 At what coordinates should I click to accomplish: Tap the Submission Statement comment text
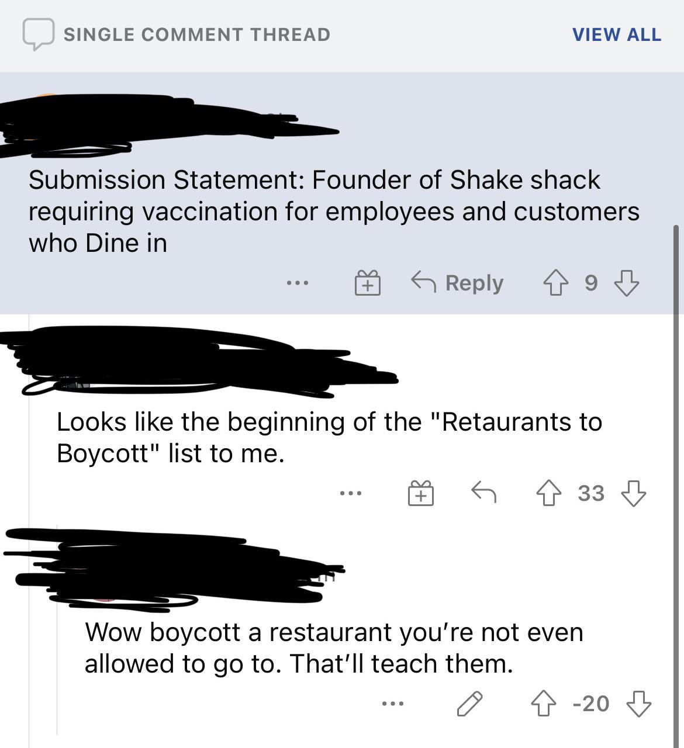(x=333, y=211)
